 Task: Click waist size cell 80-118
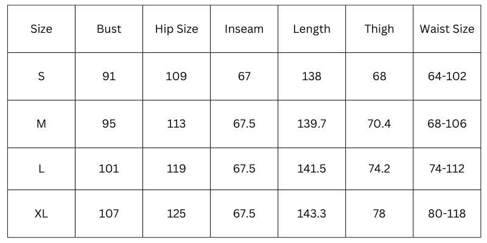pos(447,214)
